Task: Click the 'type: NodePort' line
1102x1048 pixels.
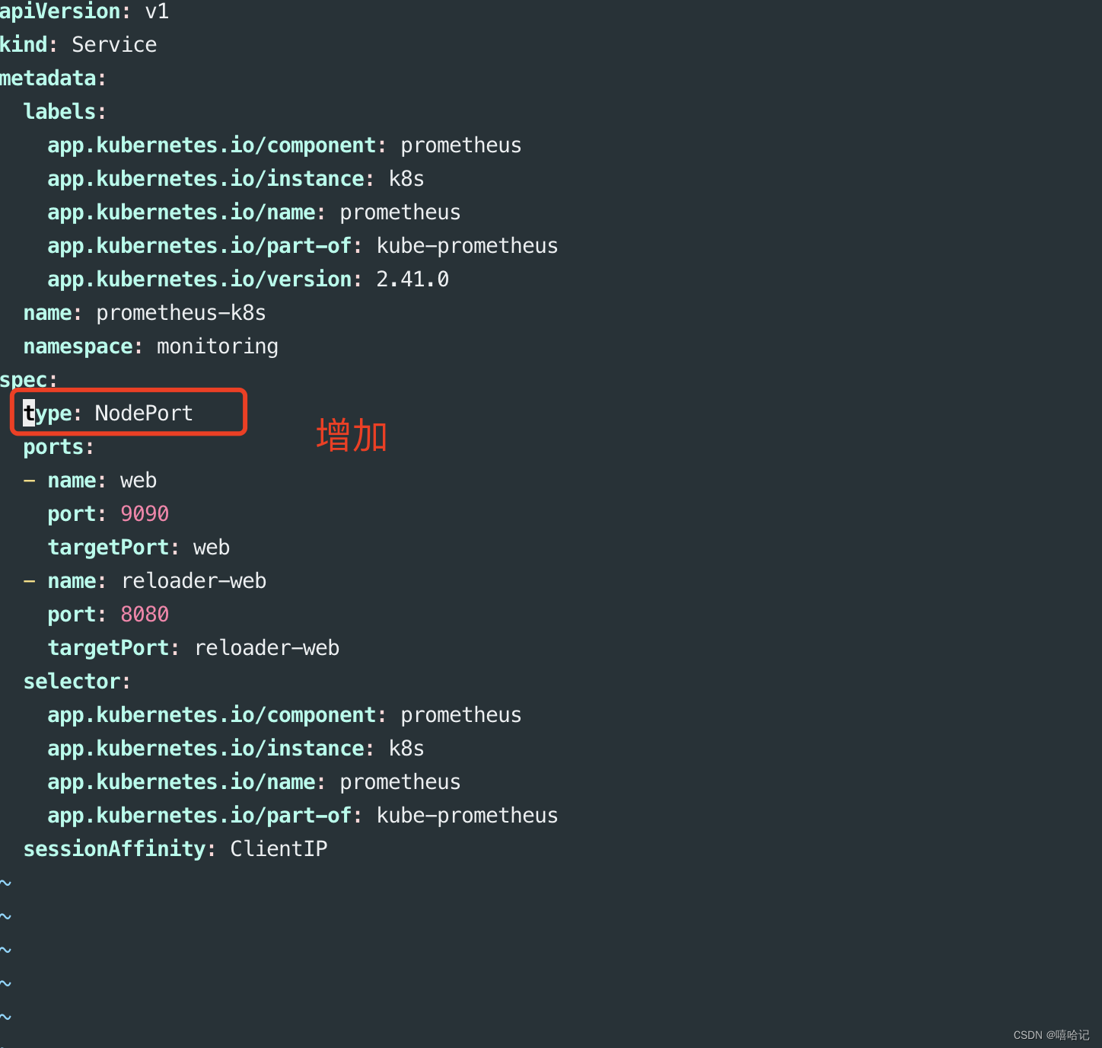Action: click(108, 414)
